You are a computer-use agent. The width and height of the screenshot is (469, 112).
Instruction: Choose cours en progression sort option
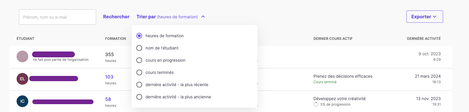[139, 60]
